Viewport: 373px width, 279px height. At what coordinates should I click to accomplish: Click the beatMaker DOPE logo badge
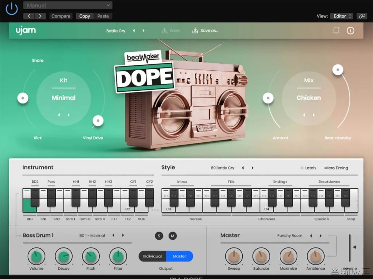click(x=144, y=71)
